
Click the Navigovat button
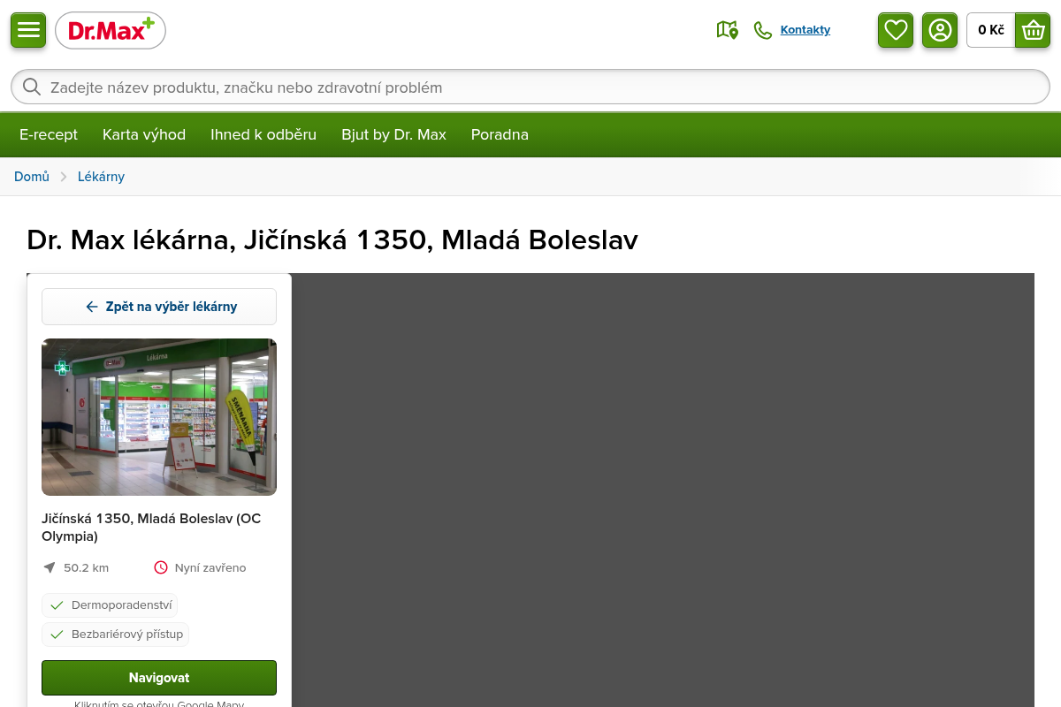click(159, 678)
